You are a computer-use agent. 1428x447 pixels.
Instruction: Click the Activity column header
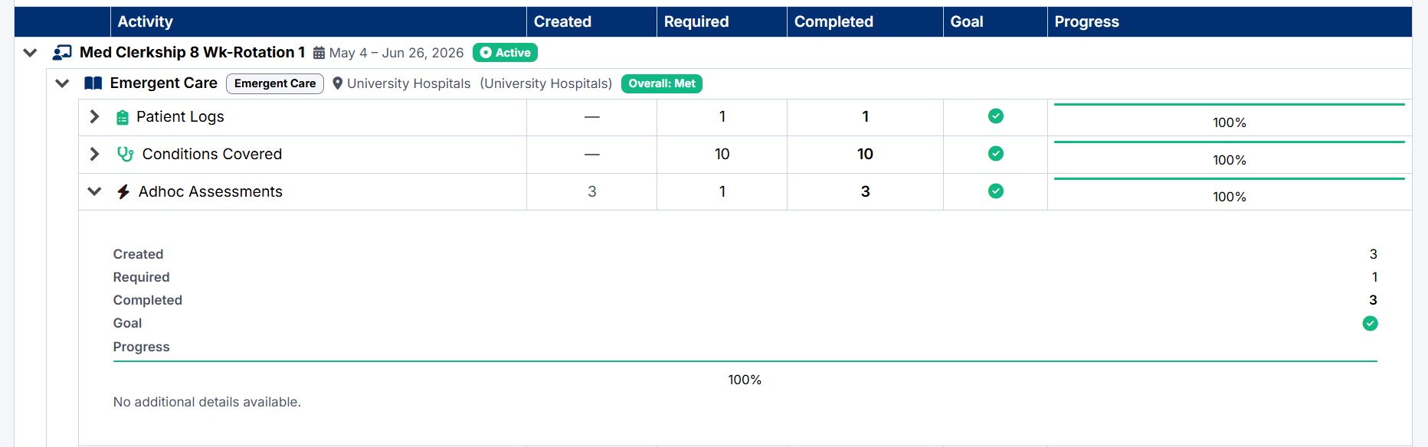click(x=319, y=21)
